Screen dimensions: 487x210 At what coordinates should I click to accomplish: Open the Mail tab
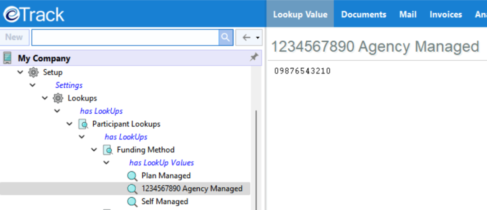(x=408, y=14)
